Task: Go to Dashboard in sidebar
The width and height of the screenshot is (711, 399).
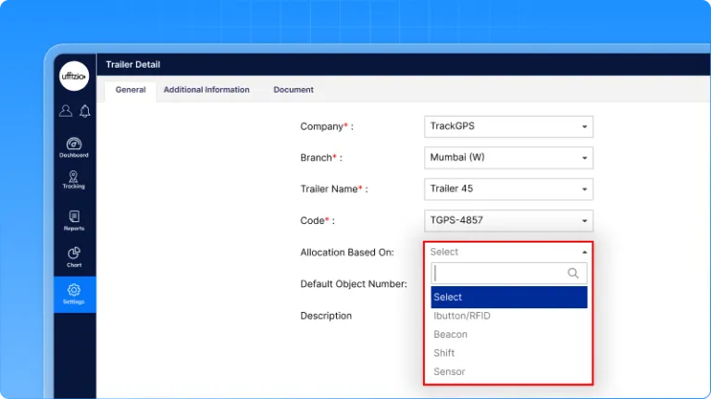Action: coord(74,147)
